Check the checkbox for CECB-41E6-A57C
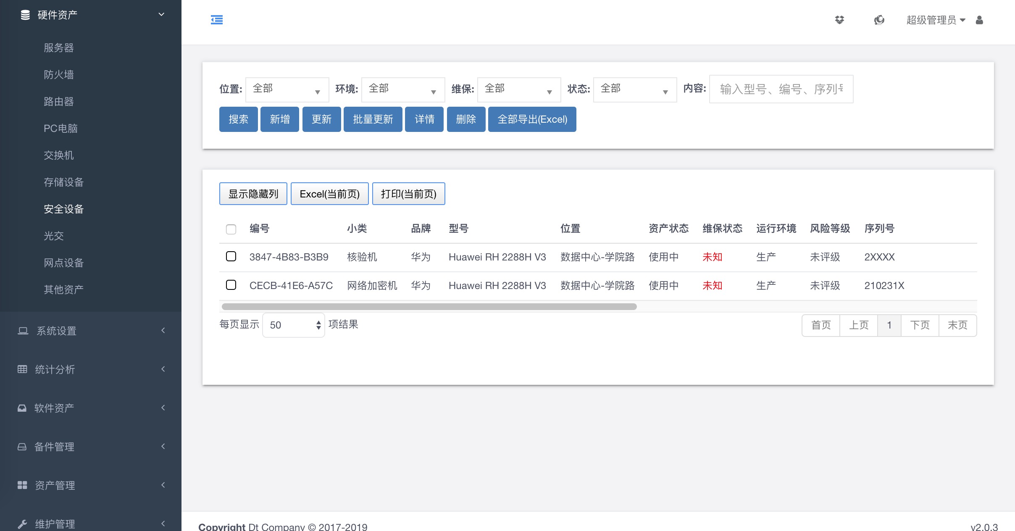Screen dimensions: 1015x531 (x=231, y=285)
